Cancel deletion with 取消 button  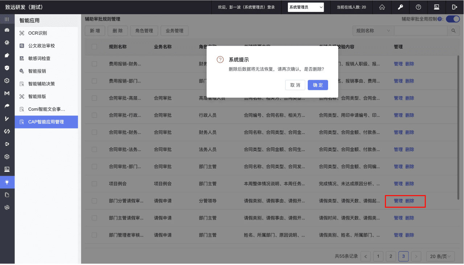click(295, 85)
